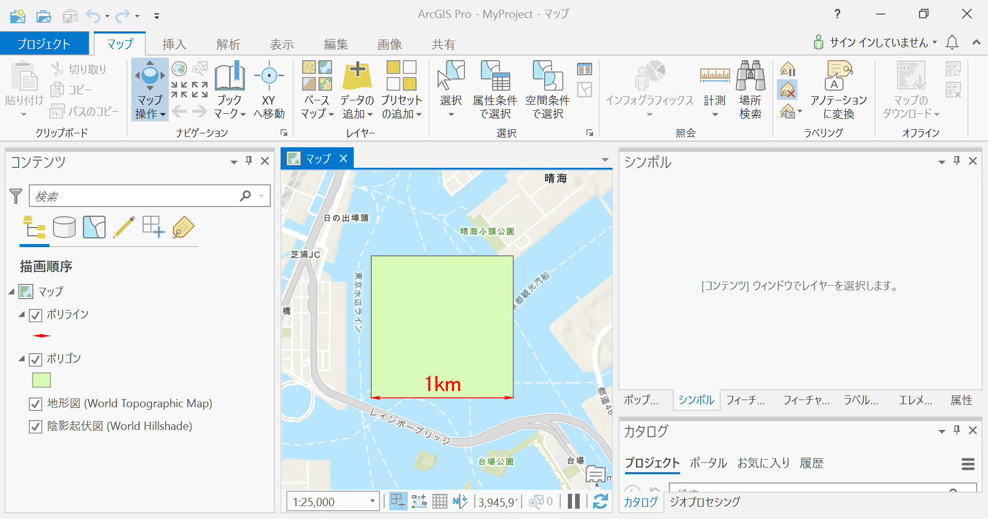
Task: Open Select By Location (空間条件で選択)
Action: click(548, 90)
